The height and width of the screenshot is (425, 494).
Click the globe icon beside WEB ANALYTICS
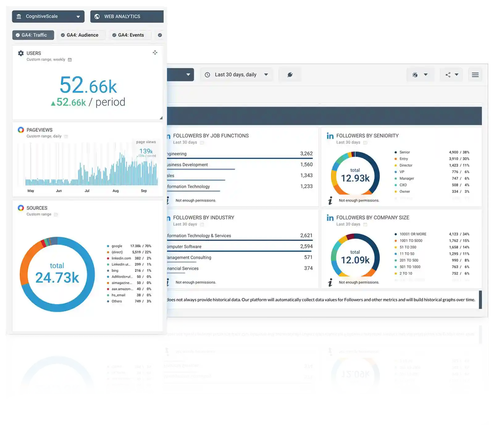[97, 16]
